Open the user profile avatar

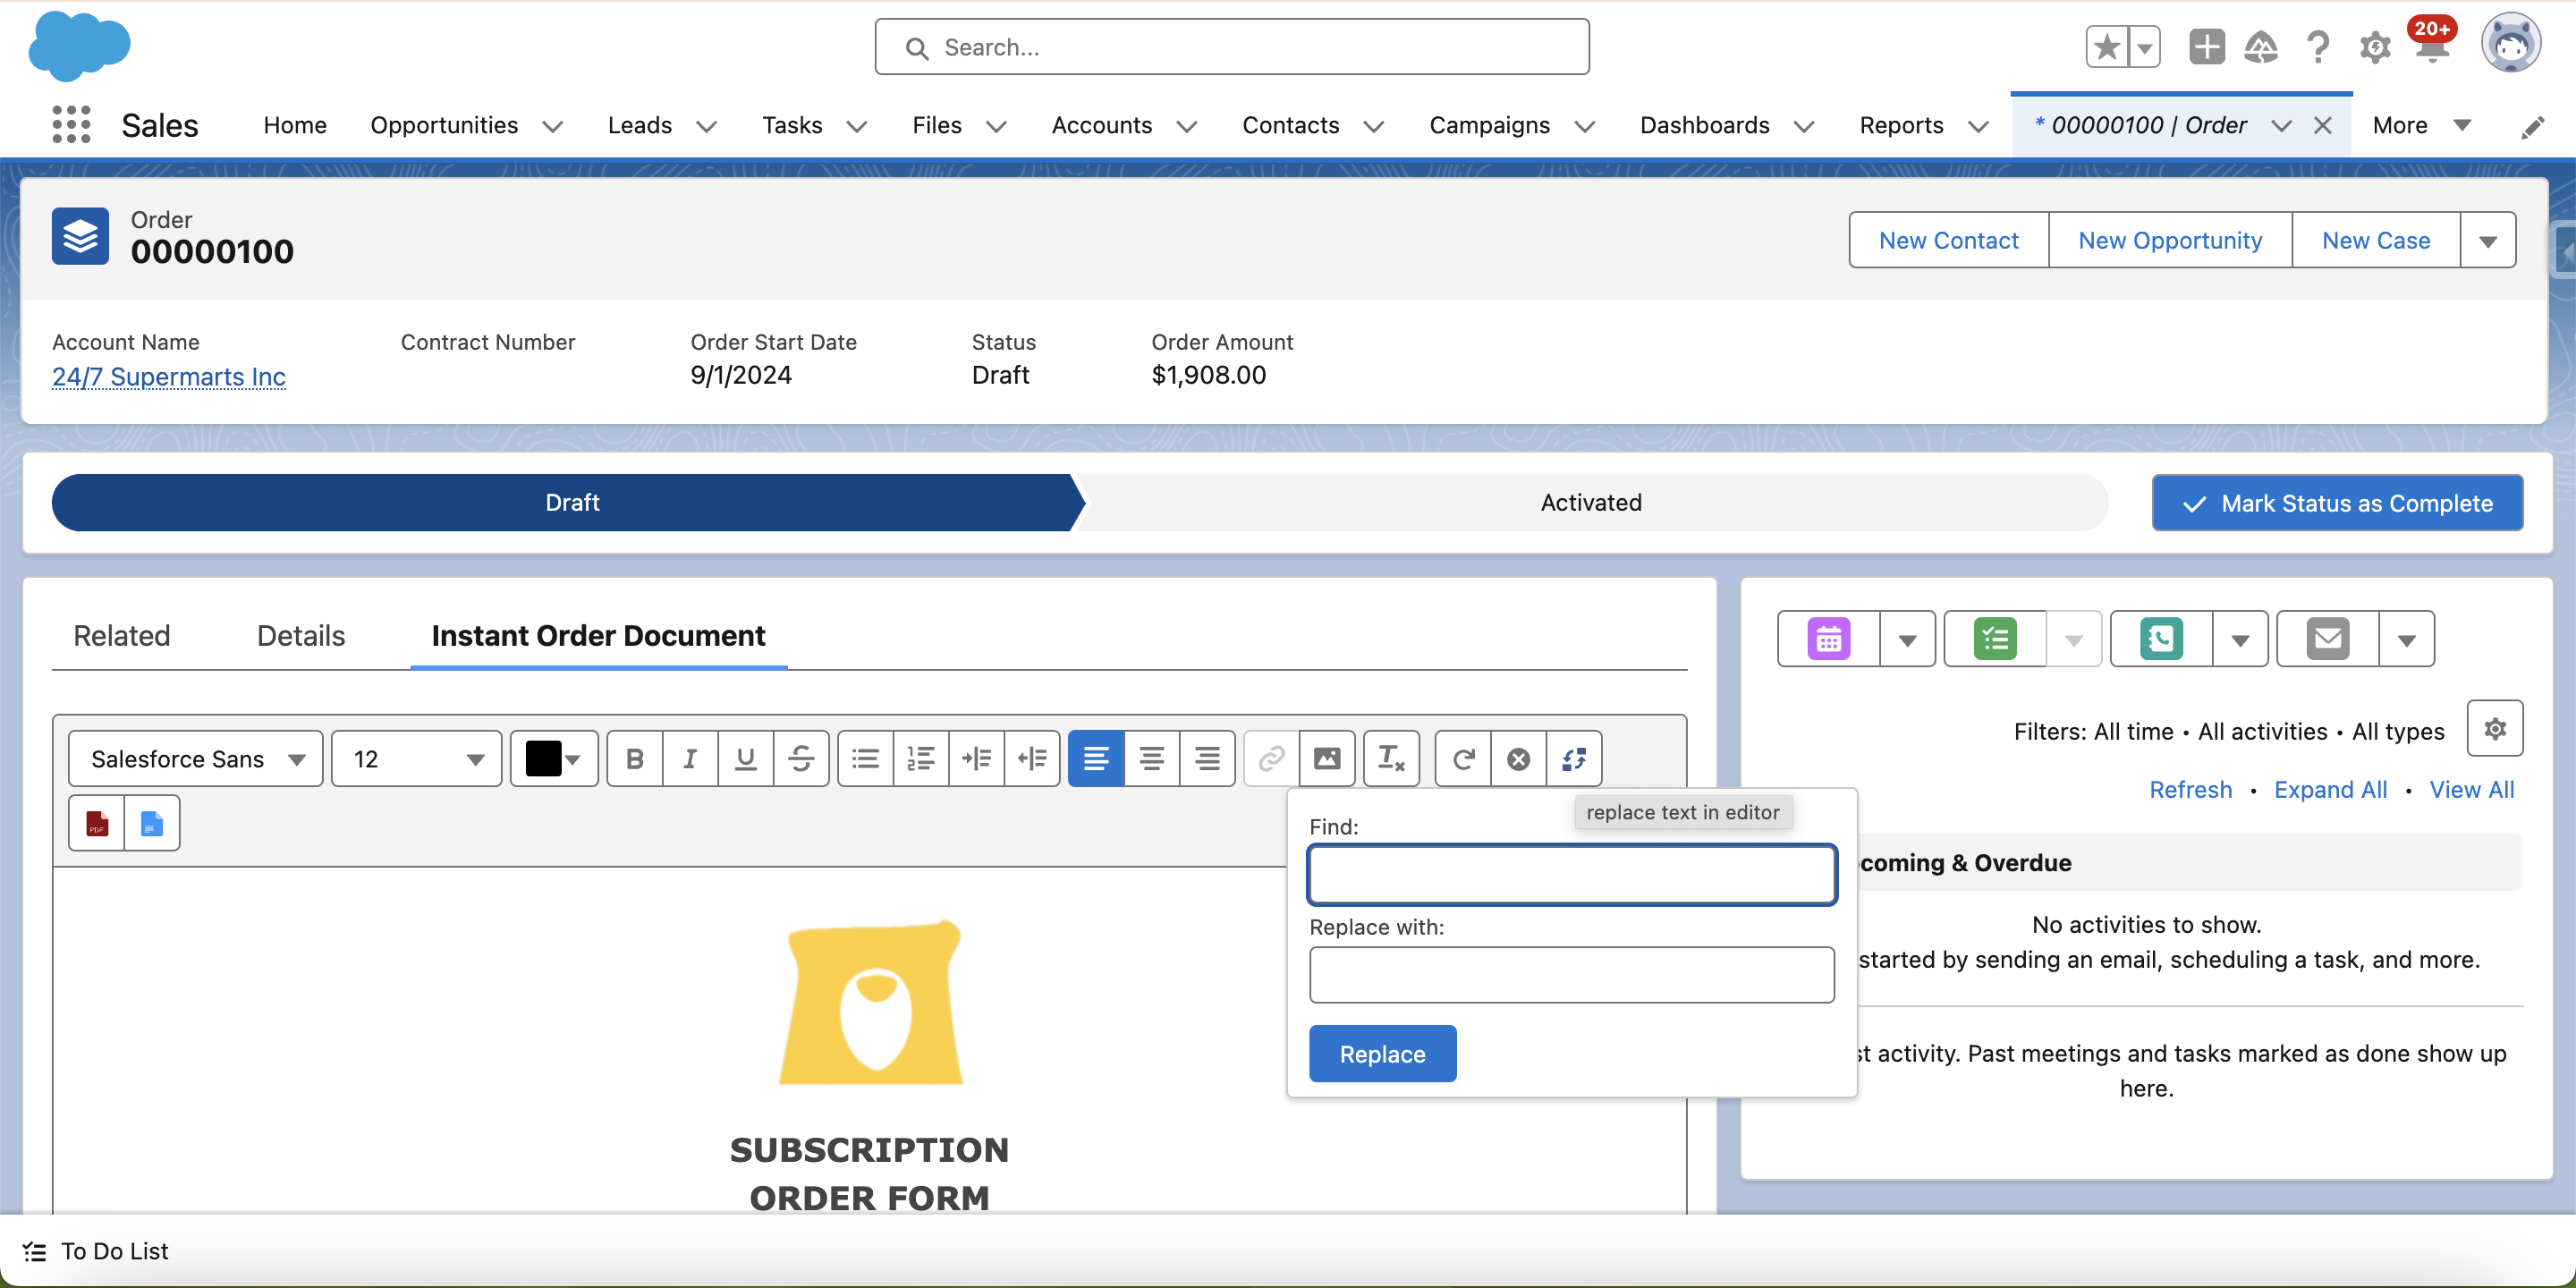[x=2510, y=44]
